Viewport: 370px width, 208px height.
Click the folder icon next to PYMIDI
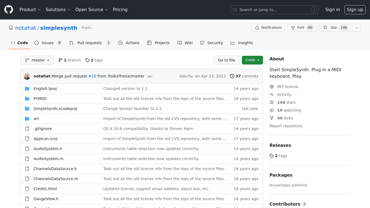click(27, 99)
